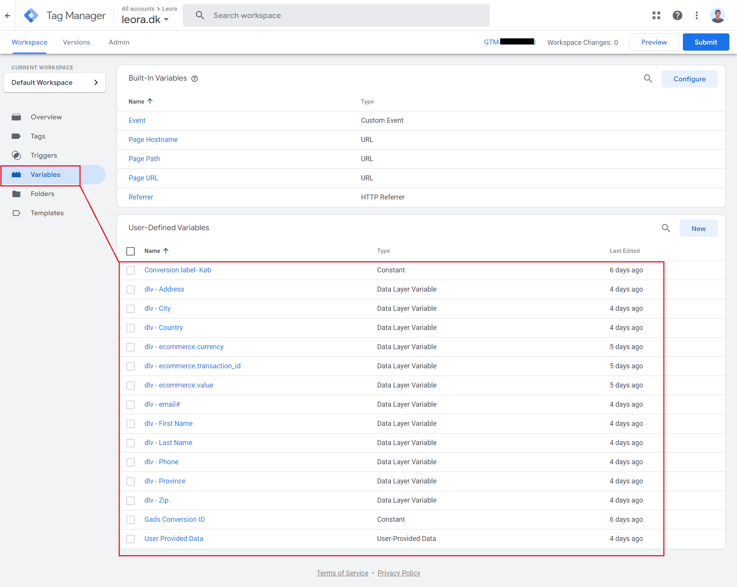Click the Variables sidebar icon
The height and width of the screenshot is (587, 737).
[x=16, y=175]
